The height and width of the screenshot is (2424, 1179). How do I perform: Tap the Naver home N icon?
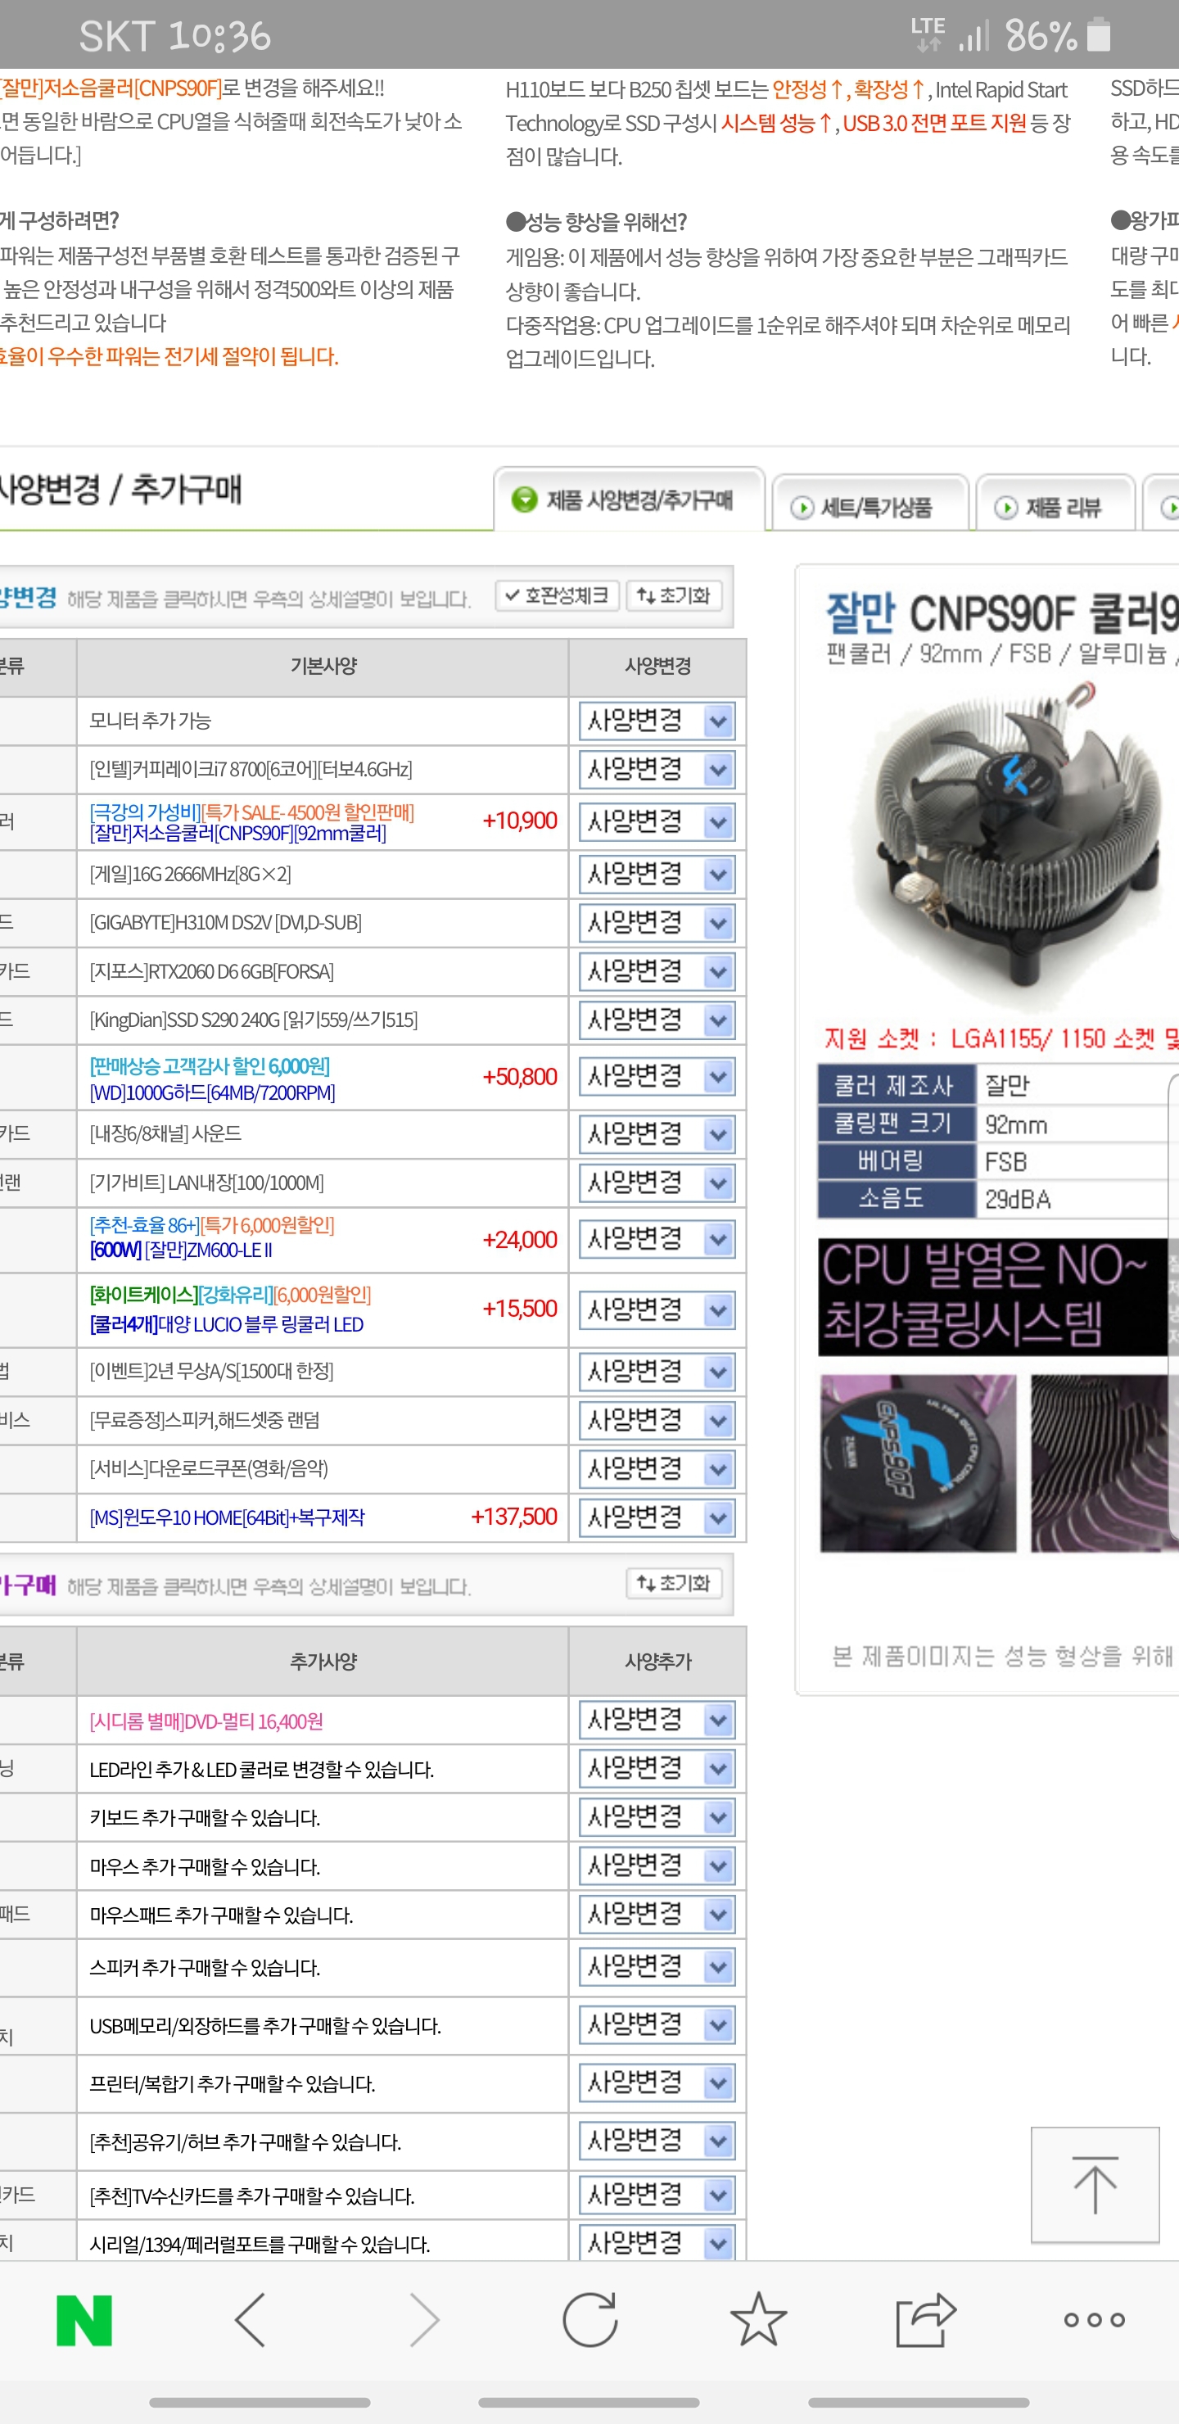[x=84, y=2321]
